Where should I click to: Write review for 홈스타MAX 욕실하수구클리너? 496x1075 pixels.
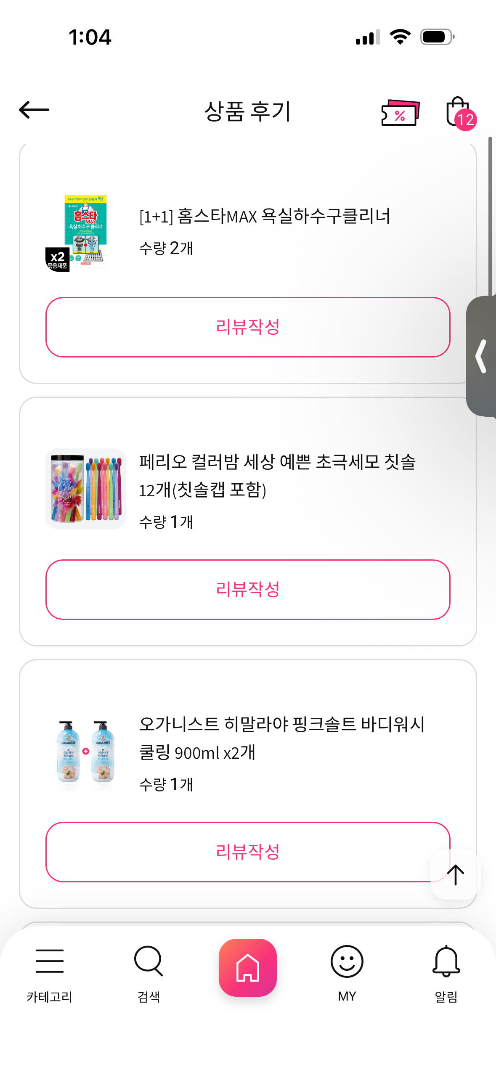coord(248,327)
